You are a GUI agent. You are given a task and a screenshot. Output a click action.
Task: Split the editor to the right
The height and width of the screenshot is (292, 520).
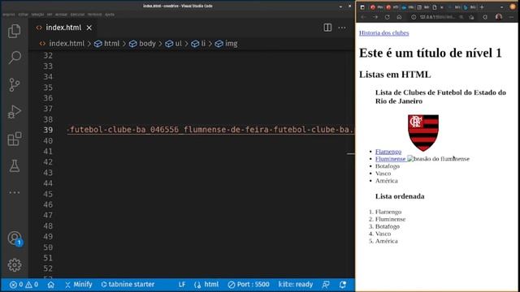tap(327, 28)
